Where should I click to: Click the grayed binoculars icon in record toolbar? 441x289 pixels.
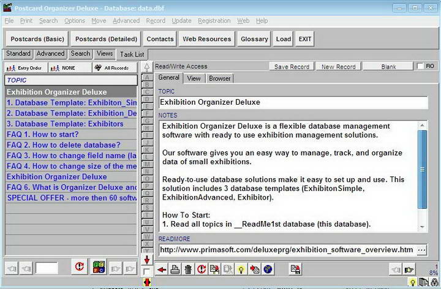[x=228, y=269]
